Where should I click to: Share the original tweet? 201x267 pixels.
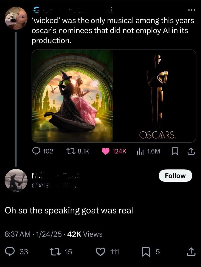pos(191,151)
